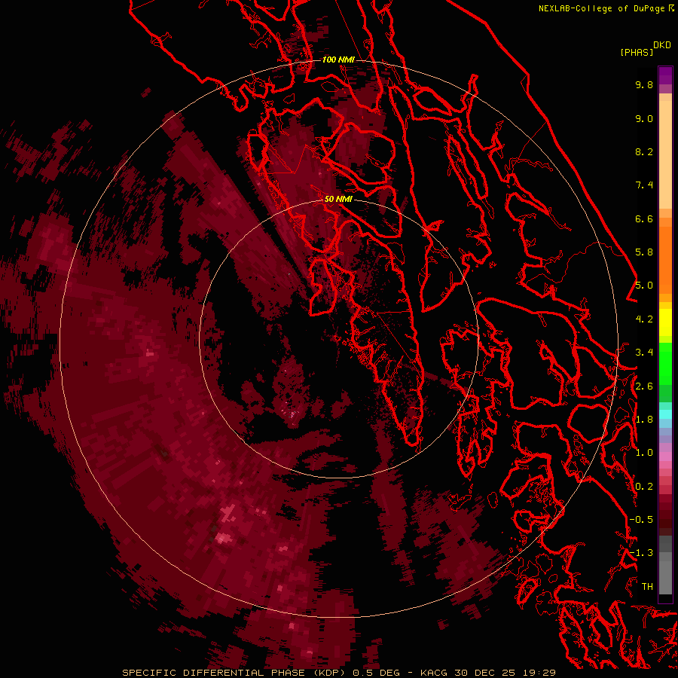The width and height of the screenshot is (678, 678).
Task: Click the purple top segment of the color bar
Action: [665, 75]
